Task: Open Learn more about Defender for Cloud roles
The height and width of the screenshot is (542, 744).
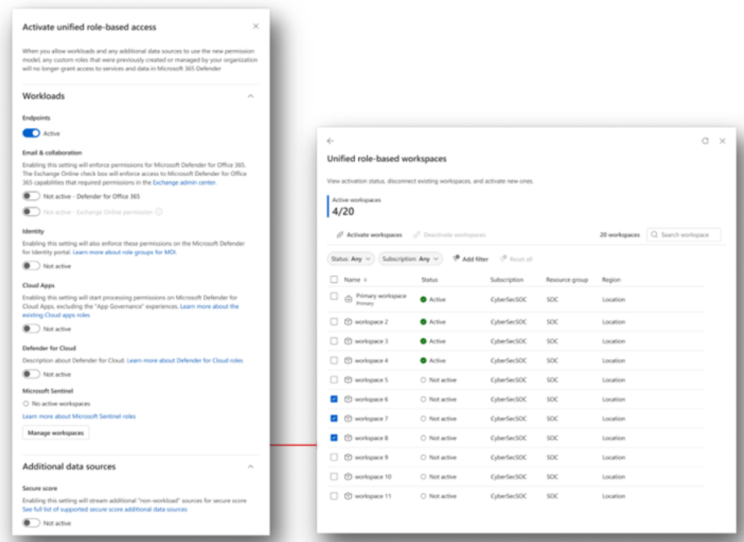Action: (185, 360)
